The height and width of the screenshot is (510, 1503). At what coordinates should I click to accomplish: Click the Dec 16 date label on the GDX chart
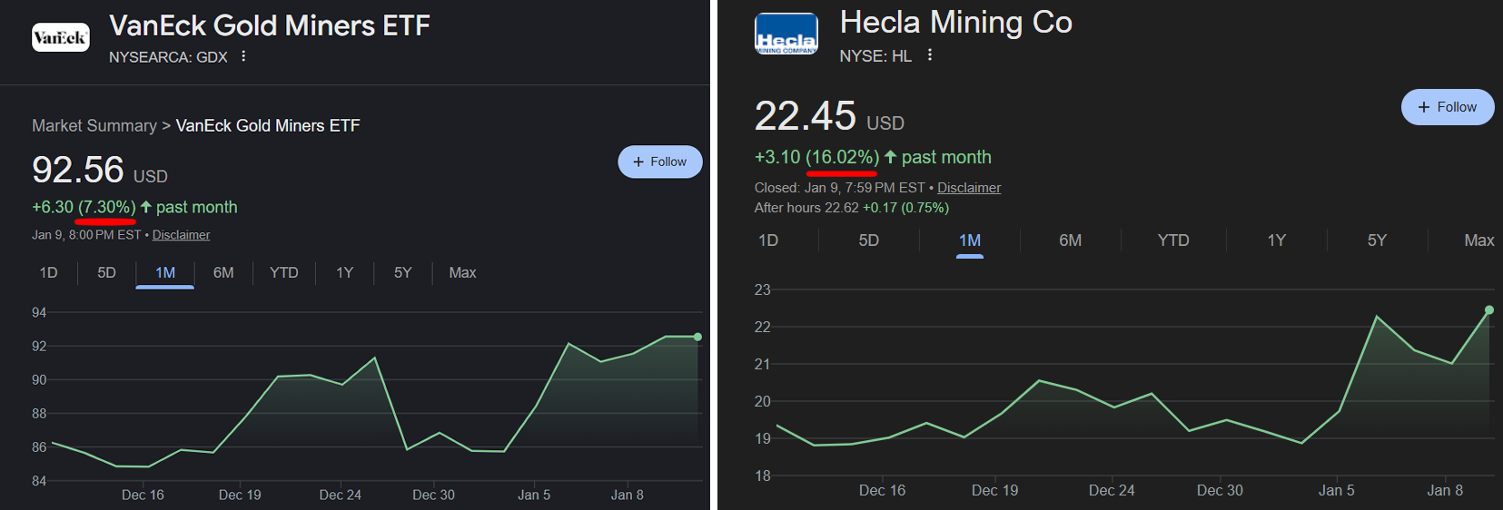(x=143, y=495)
